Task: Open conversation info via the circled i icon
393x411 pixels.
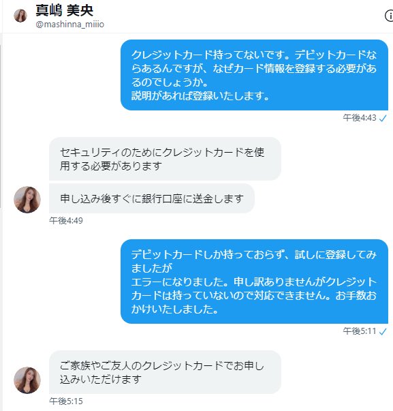Action: pyautogui.click(x=390, y=16)
